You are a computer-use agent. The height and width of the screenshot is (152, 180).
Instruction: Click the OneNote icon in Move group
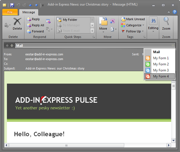click(x=113, y=21)
